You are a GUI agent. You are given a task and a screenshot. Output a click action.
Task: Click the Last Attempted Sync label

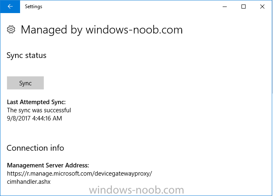click(36, 102)
